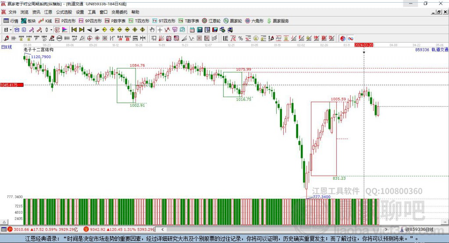Open the T数字表 tool
The image size is (449, 243).
pos(189,21)
